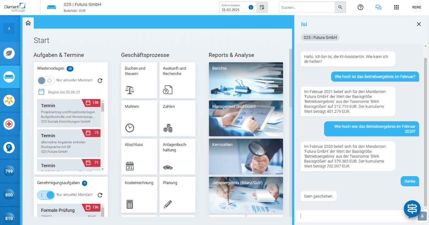Viewport: 429px width, 225px height.
Task: Click the red 71 badge Termin
Action: [91, 162]
